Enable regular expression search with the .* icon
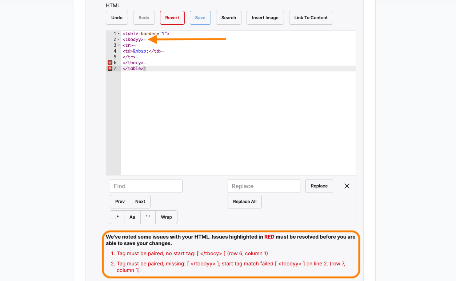 pos(117,217)
